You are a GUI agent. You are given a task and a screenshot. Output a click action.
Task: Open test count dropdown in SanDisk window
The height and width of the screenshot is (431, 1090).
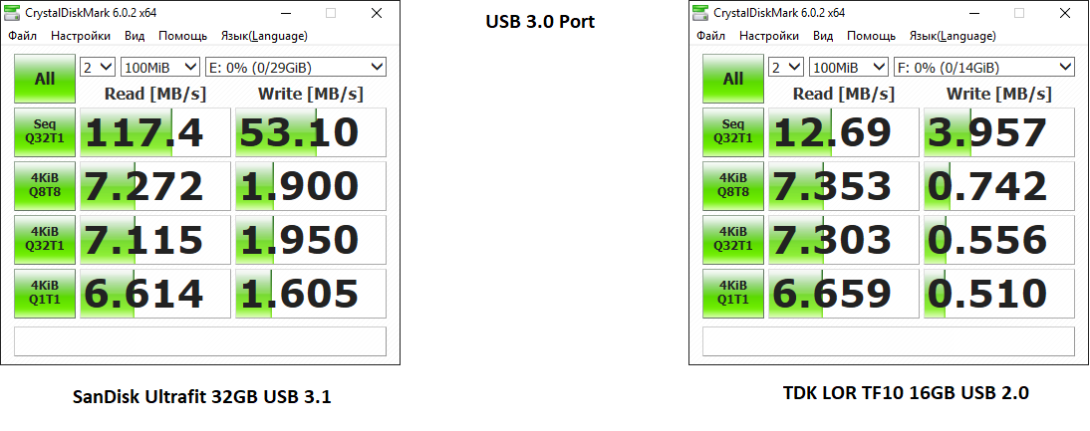pos(98,68)
